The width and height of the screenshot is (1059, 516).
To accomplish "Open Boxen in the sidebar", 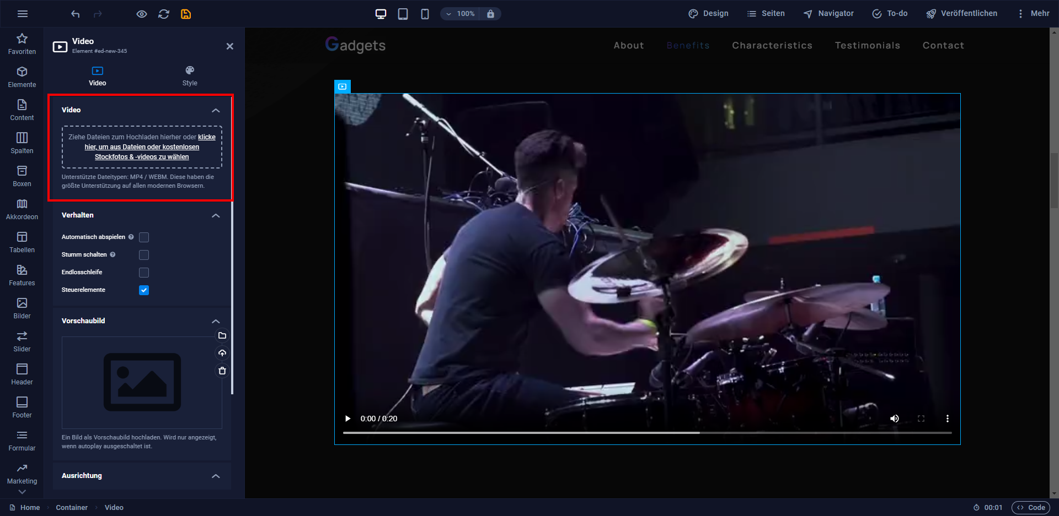I will pos(22,176).
